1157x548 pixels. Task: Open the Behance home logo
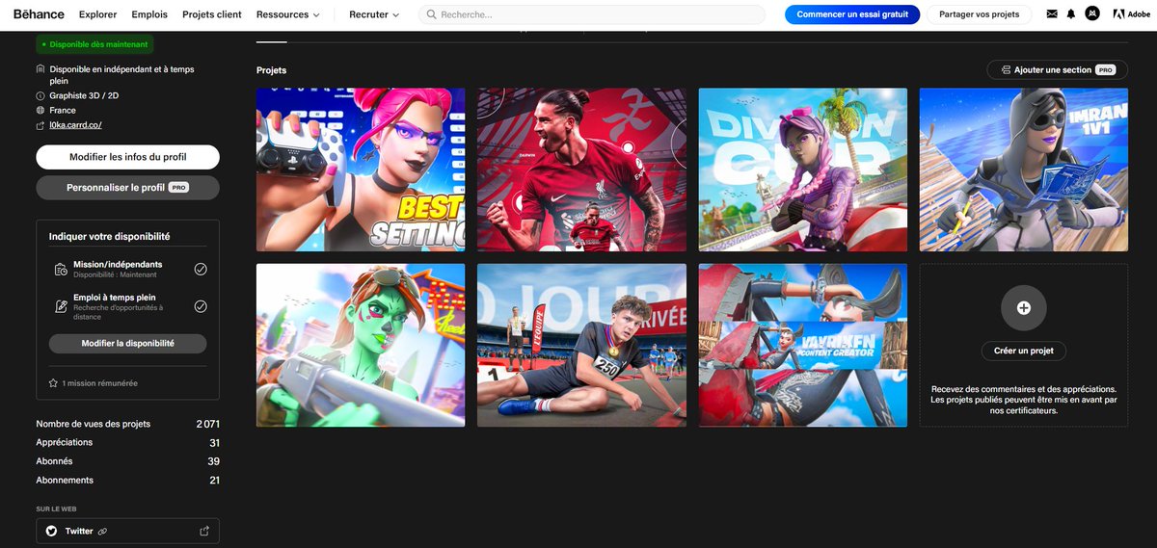point(39,14)
